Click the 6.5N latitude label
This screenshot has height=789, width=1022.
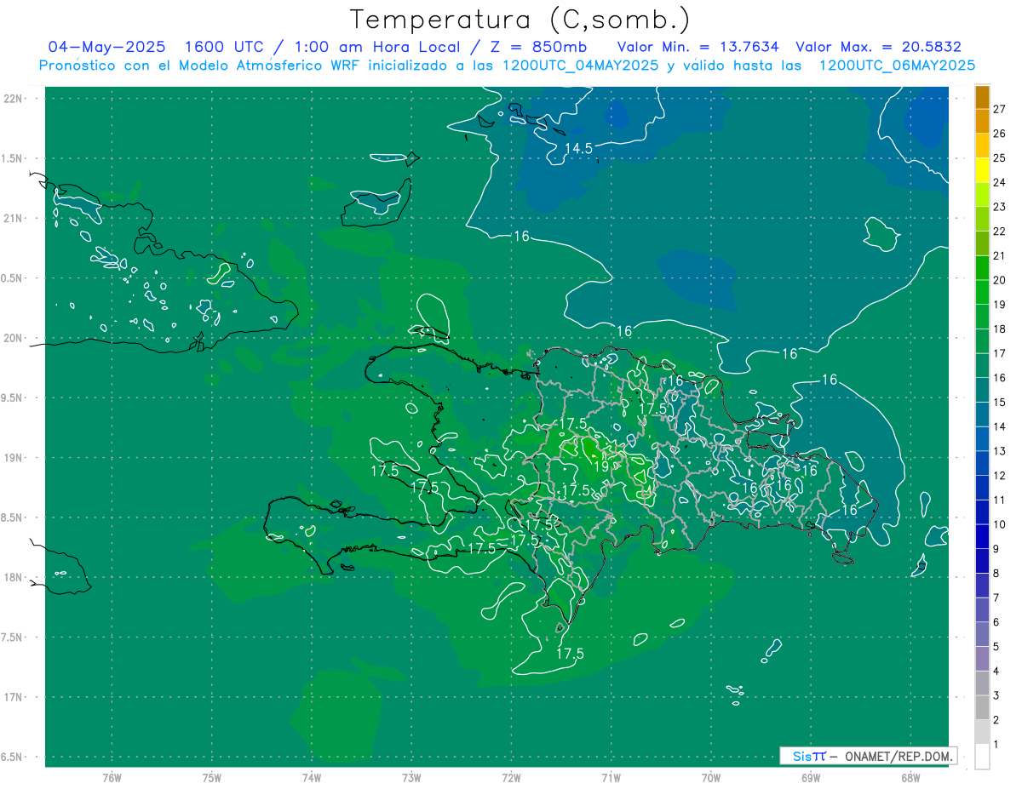13,758
